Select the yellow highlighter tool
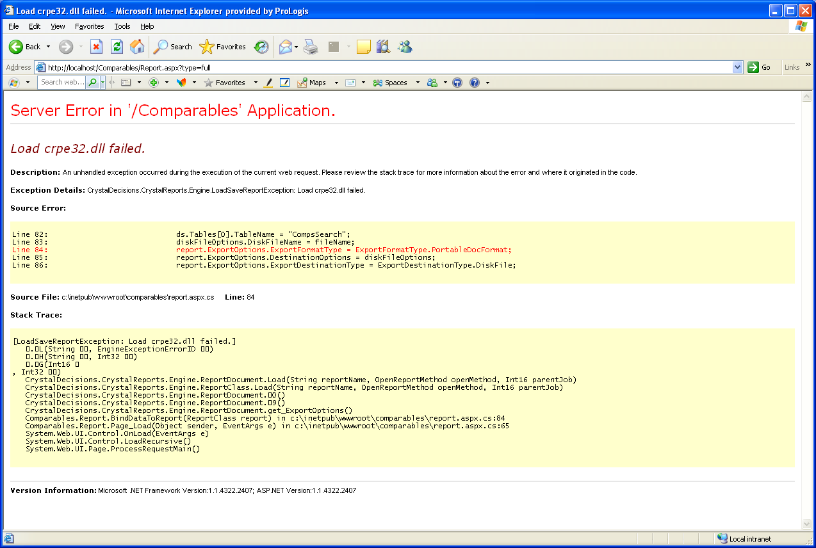The image size is (816, 548). coord(268,83)
